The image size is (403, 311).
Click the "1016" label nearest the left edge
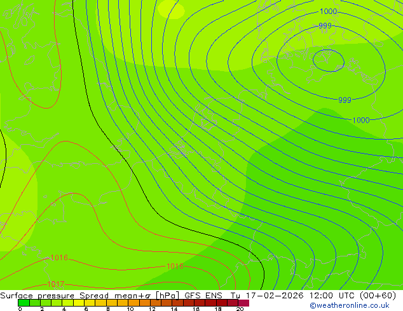59,258
